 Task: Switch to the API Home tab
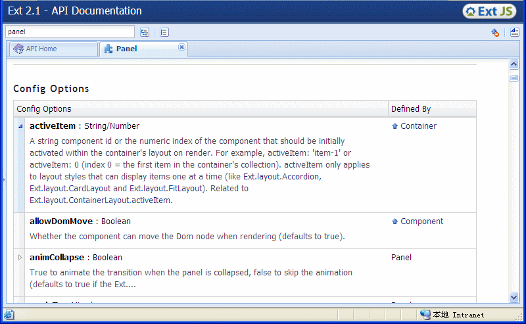[54, 49]
